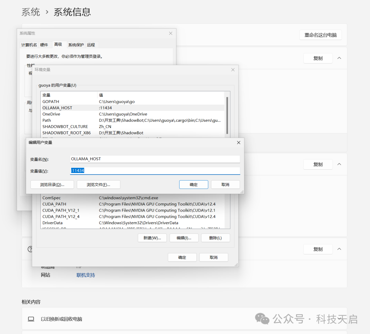The height and width of the screenshot is (334, 370).
Task: Click the 变量名 input field
Action: 155,159
